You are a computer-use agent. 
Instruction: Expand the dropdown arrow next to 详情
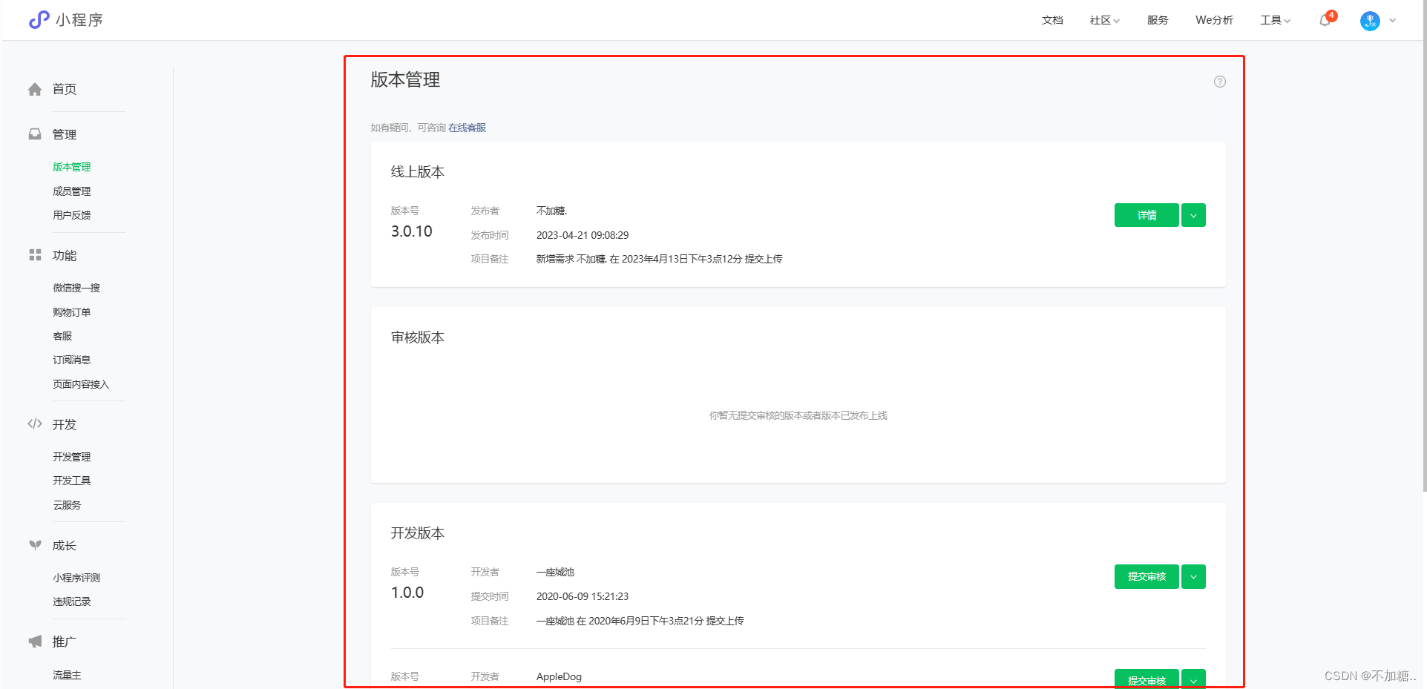click(x=1193, y=215)
